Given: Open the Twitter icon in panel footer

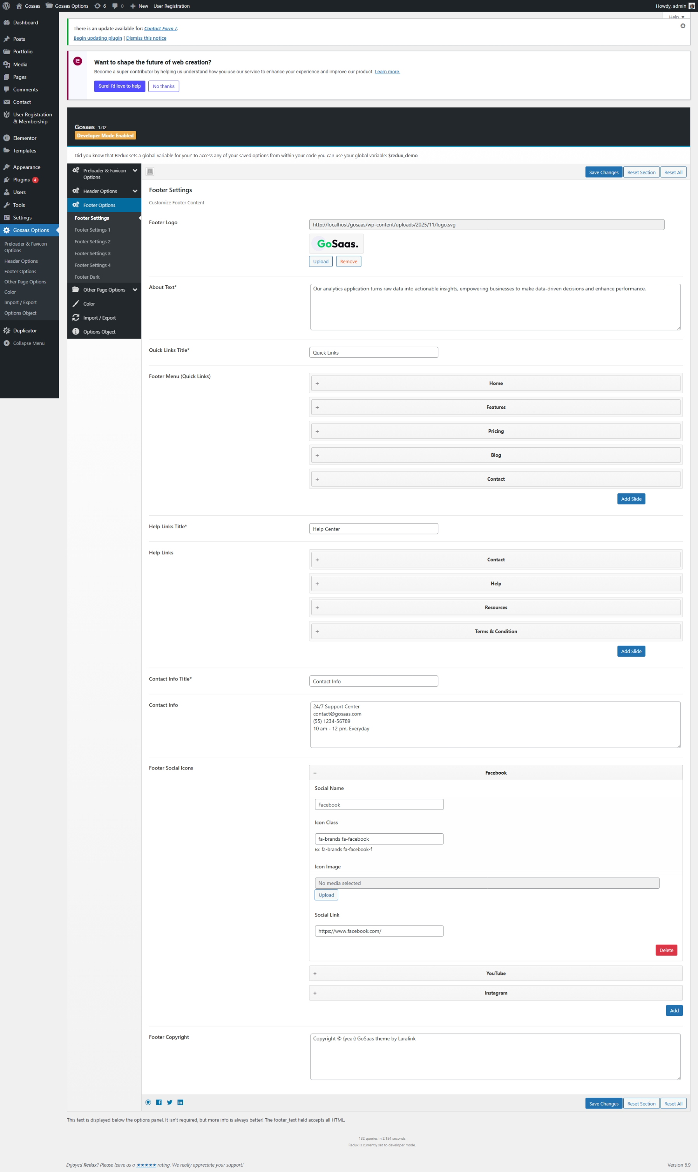Looking at the screenshot, I should 170,1102.
